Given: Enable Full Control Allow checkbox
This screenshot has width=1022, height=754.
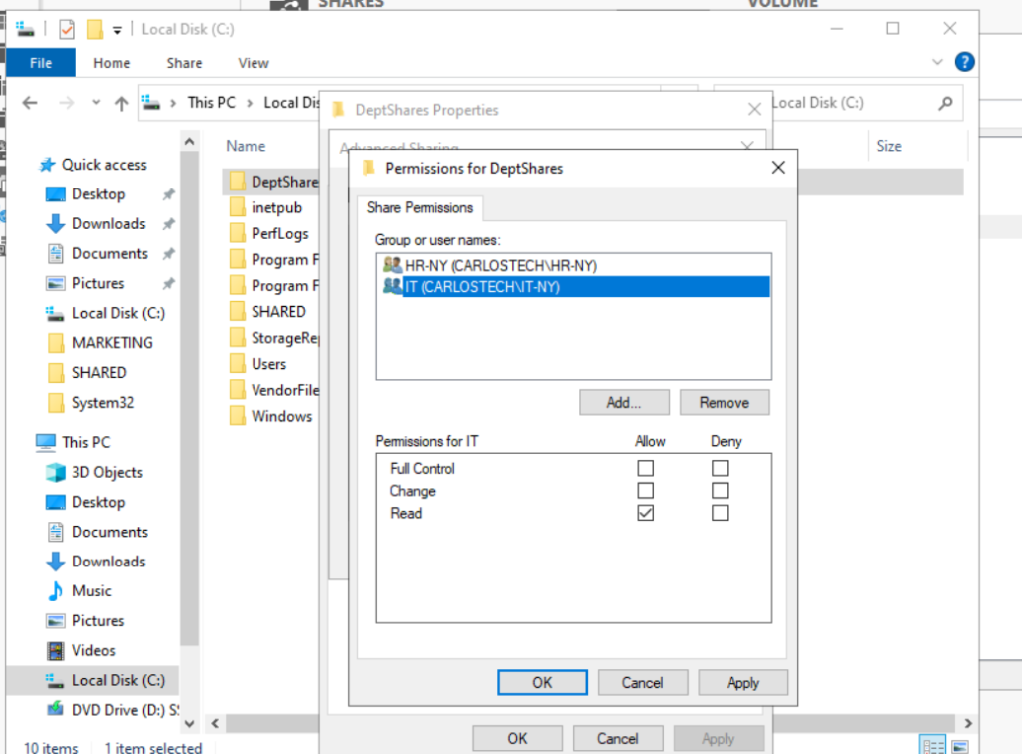Looking at the screenshot, I should click(646, 468).
